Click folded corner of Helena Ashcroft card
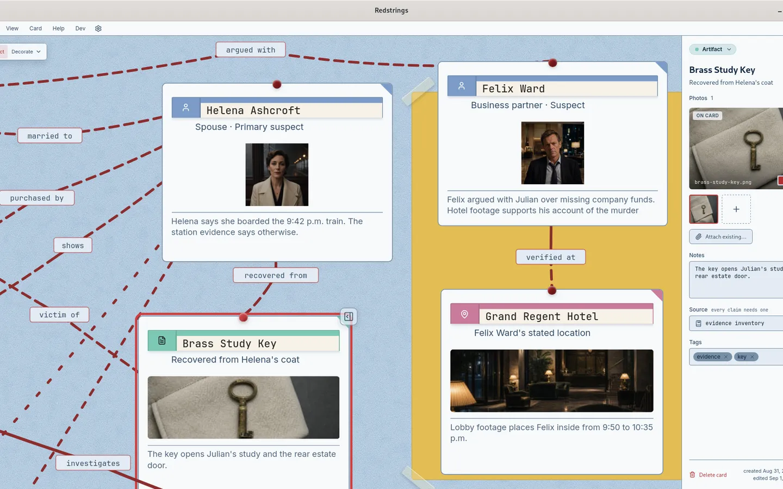Image resolution: width=783 pixels, height=489 pixels. pos(387,89)
